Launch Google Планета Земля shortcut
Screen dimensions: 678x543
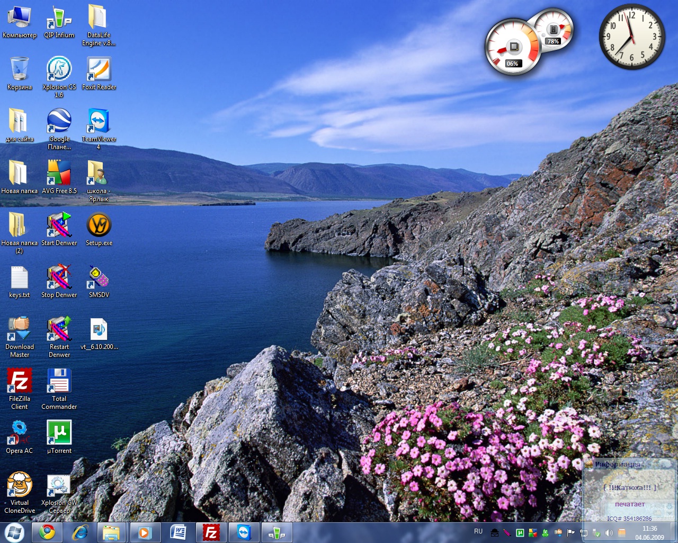(59, 129)
